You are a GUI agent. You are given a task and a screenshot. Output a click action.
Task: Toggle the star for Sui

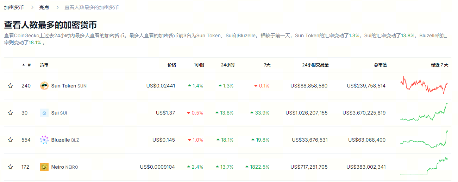click(x=11, y=113)
